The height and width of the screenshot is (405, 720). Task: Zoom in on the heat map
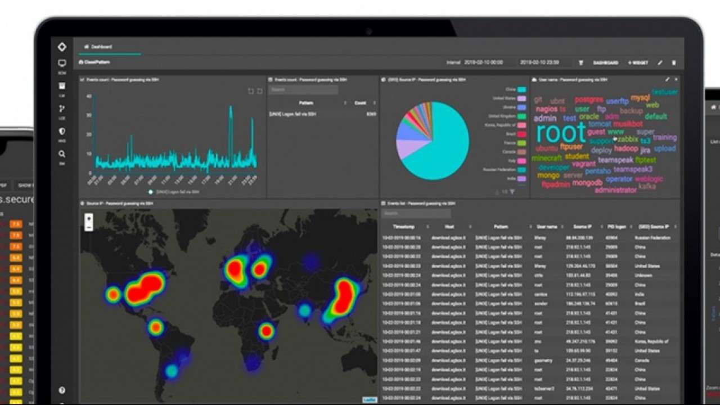coord(88,218)
